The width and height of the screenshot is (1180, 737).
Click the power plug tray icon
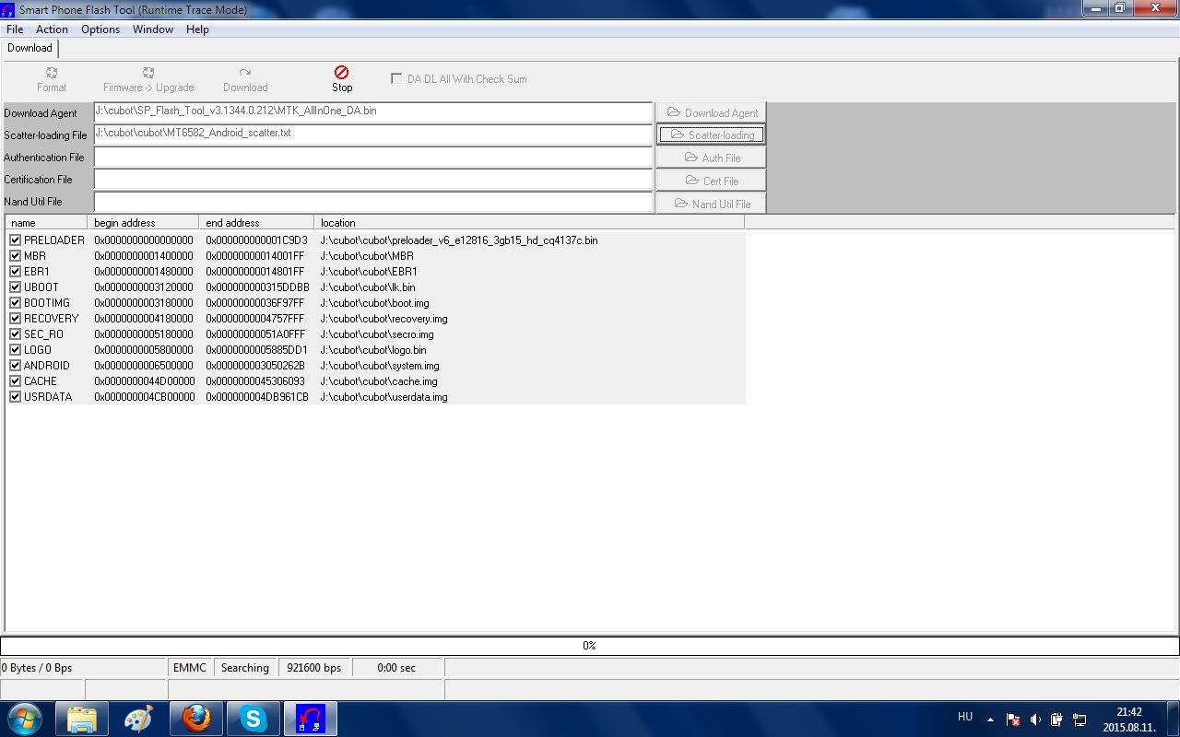click(x=1057, y=719)
